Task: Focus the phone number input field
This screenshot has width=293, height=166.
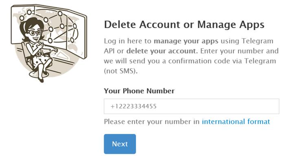Action: 191,106
